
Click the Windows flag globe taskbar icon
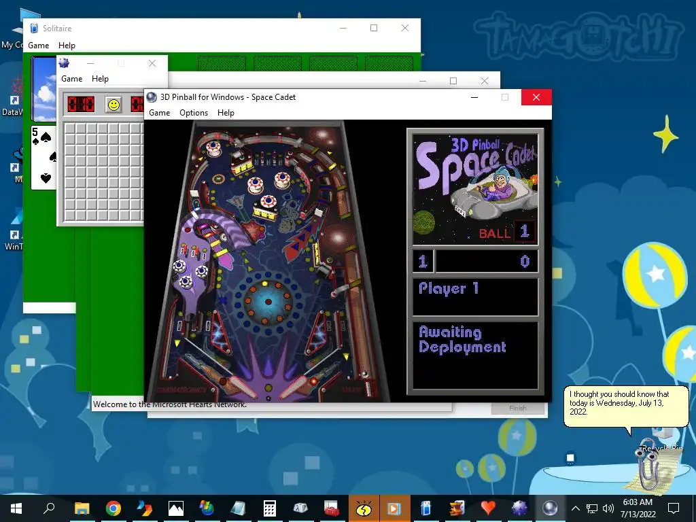(x=207, y=508)
